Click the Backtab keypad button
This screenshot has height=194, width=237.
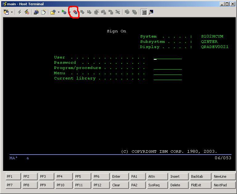pyautogui.click(x=200, y=176)
